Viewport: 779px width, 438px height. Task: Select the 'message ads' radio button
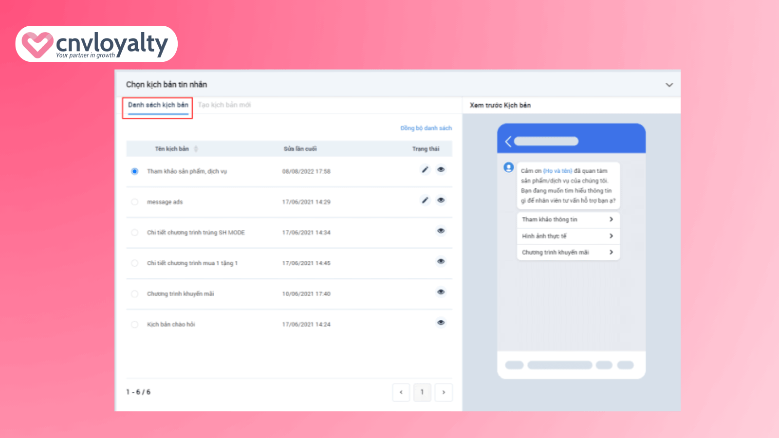(x=135, y=202)
